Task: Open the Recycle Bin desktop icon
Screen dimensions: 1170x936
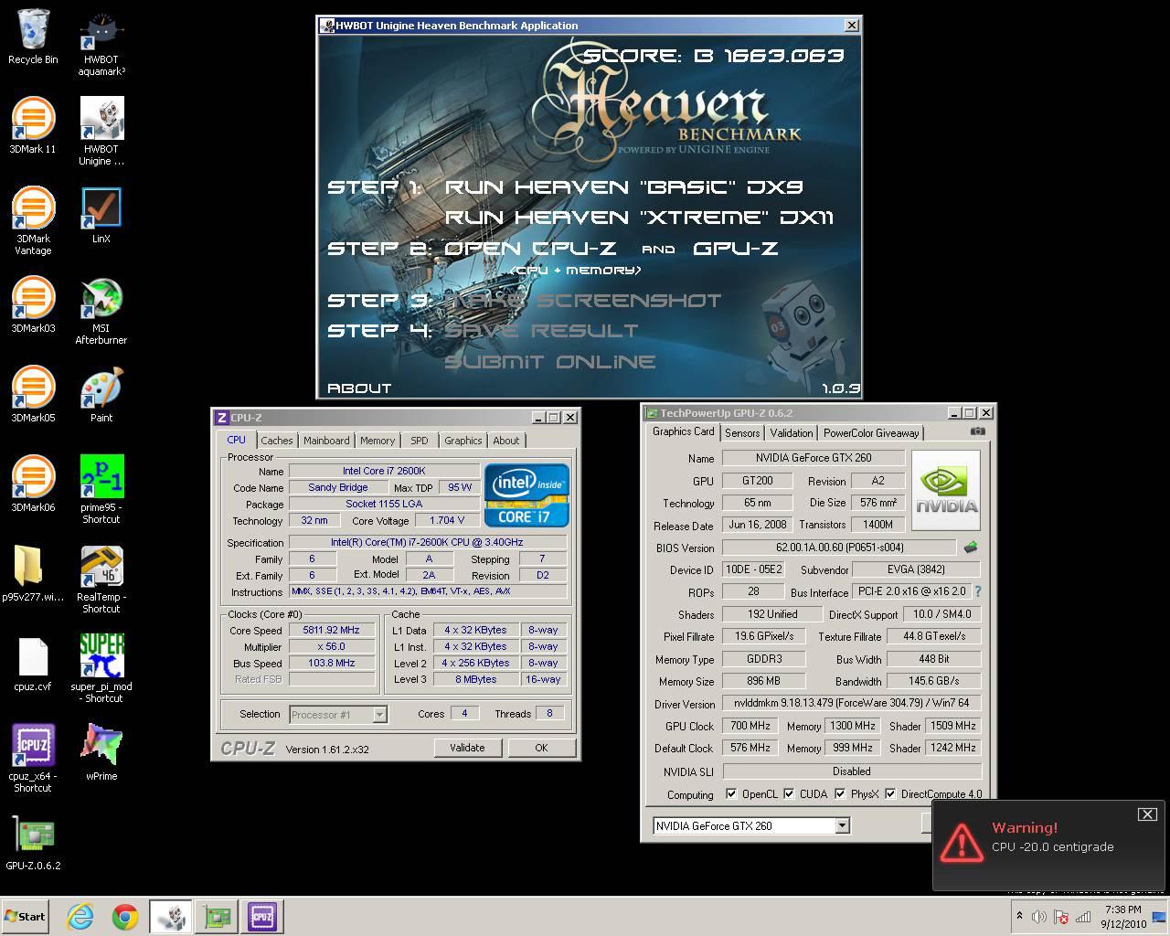Action: [33, 37]
